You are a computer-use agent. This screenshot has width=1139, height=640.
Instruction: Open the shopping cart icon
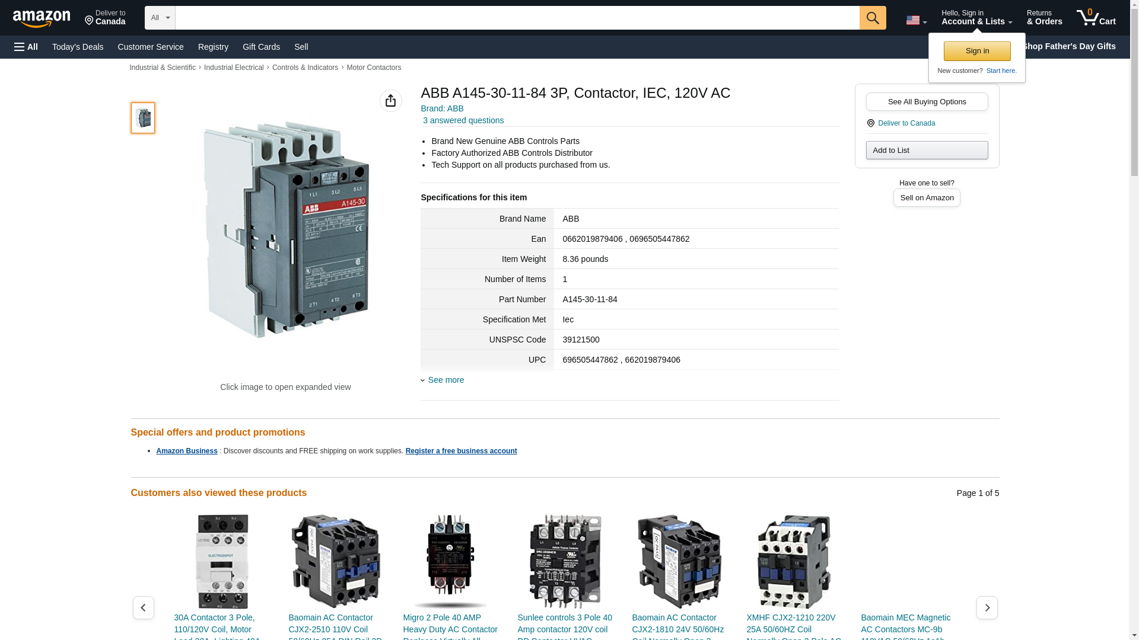pos(1095,18)
